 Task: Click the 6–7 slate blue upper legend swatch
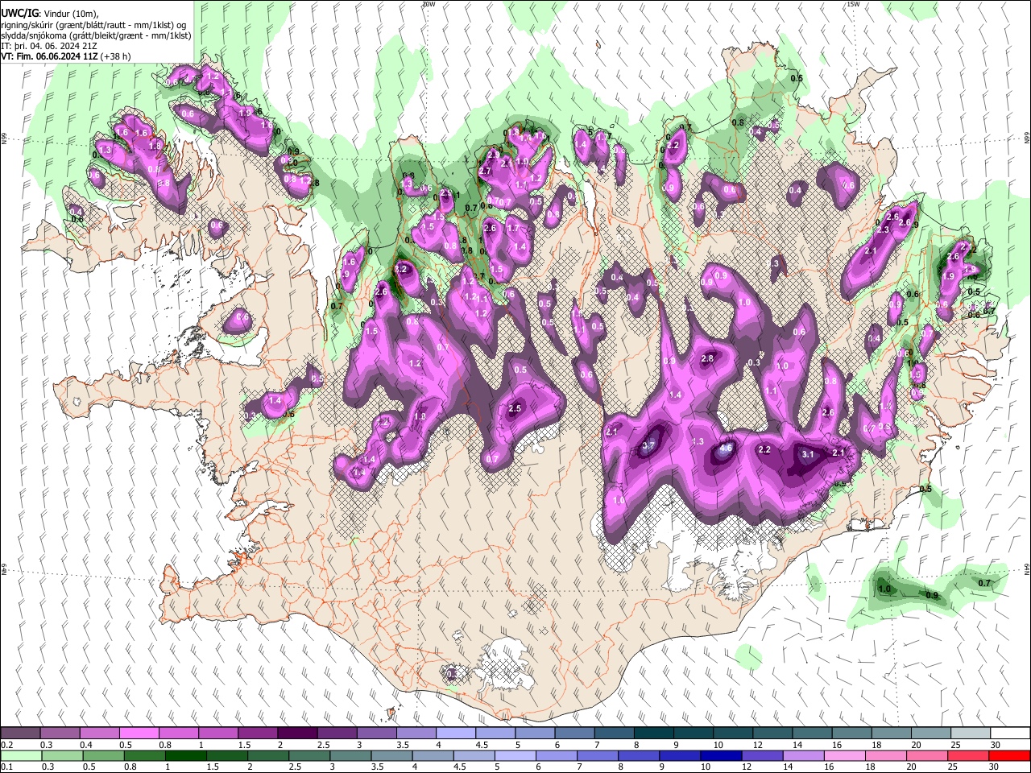click(x=575, y=734)
